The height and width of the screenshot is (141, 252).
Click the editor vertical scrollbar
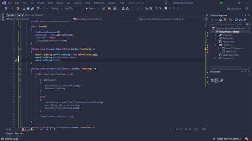(x=206, y=74)
